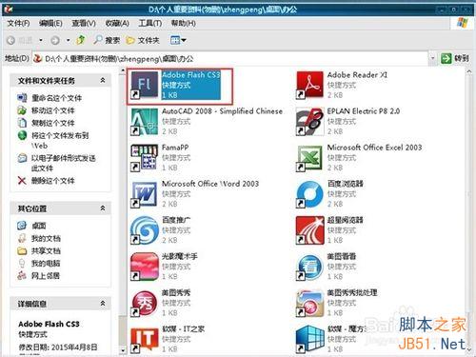
Task: Select the Microsoft Office Excel 2003 icon
Action: 309,158
